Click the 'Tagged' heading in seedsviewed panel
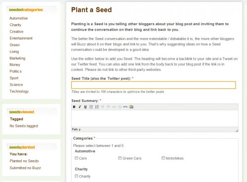This screenshot has height=182, width=247. click(16, 119)
